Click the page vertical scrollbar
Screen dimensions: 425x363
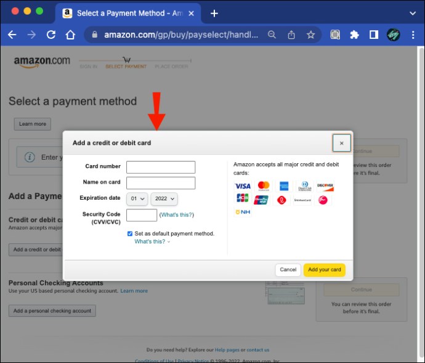(x=421, y=203)
